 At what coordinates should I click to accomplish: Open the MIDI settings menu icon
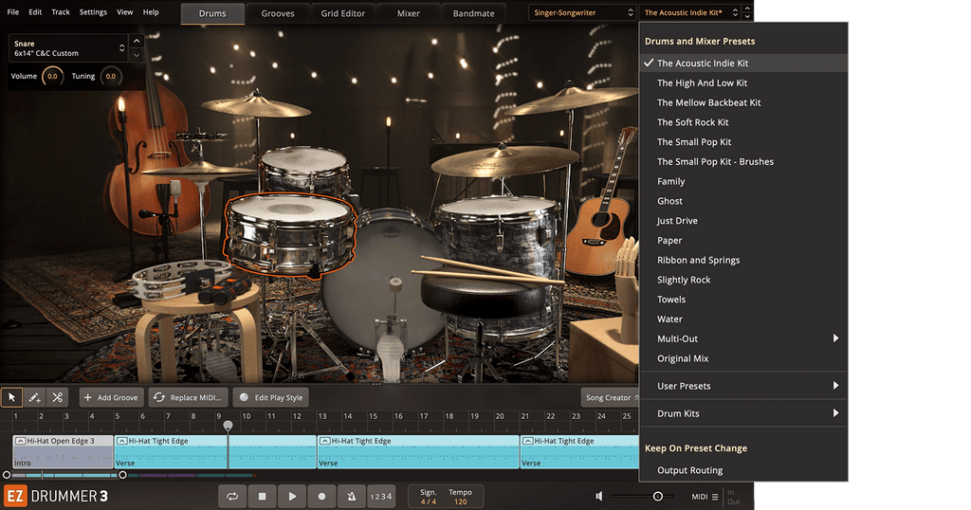click(715, 497)
